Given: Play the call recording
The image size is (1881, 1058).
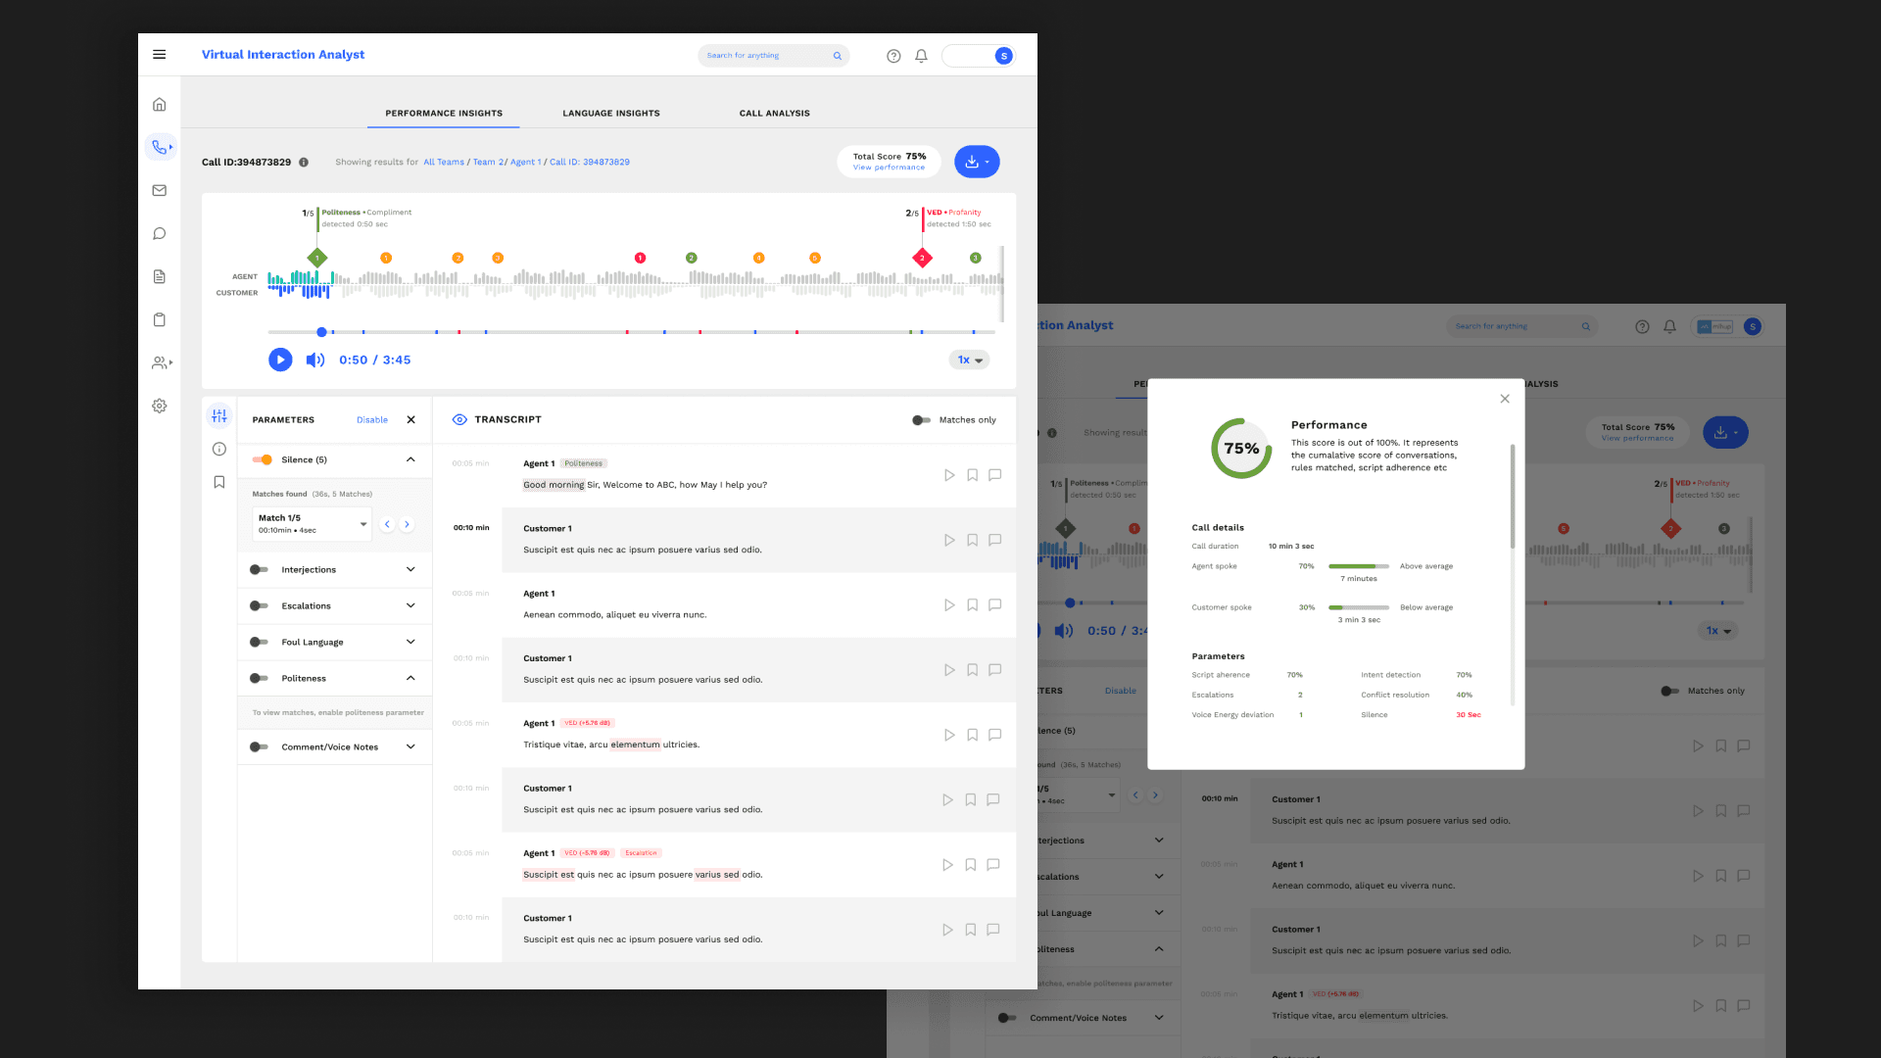Looking at the screenshot, I should (280, 360).
